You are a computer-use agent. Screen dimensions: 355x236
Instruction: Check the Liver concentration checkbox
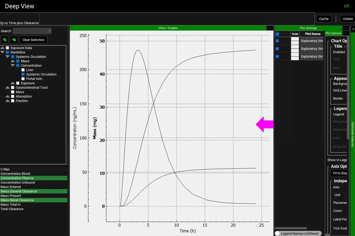click(x=23, y=70)
